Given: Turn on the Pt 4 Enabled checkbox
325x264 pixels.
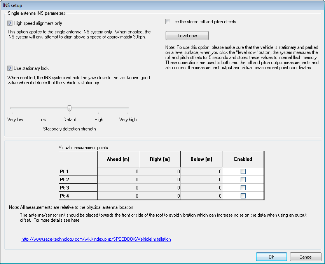Looking at the screenshot, I should 243,196.
